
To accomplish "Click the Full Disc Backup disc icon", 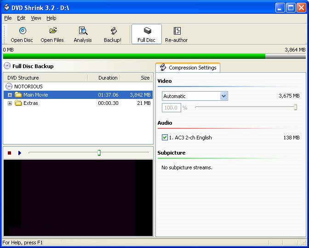I will pos(7,66).
